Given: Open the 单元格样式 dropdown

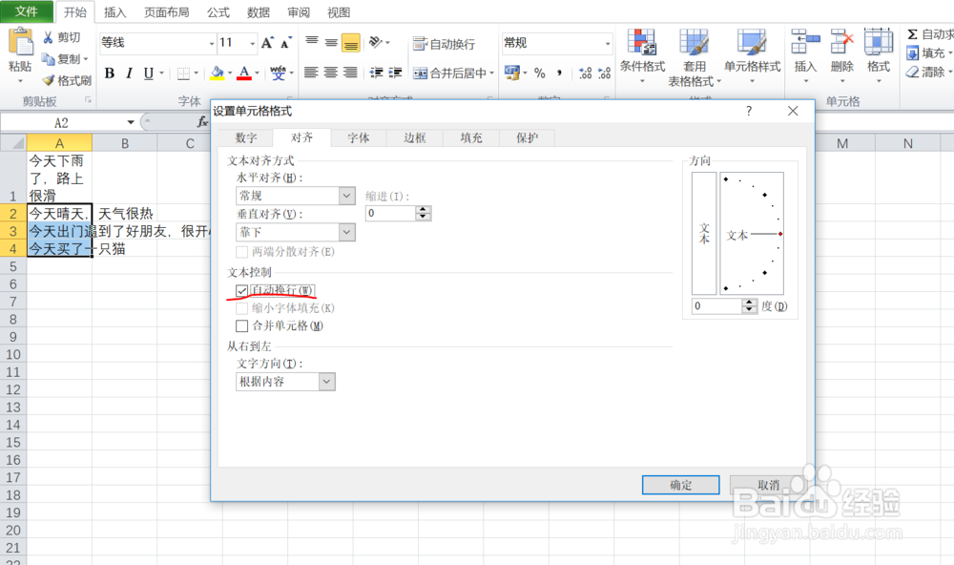Looking at the screenshot, I should point(752,56).
